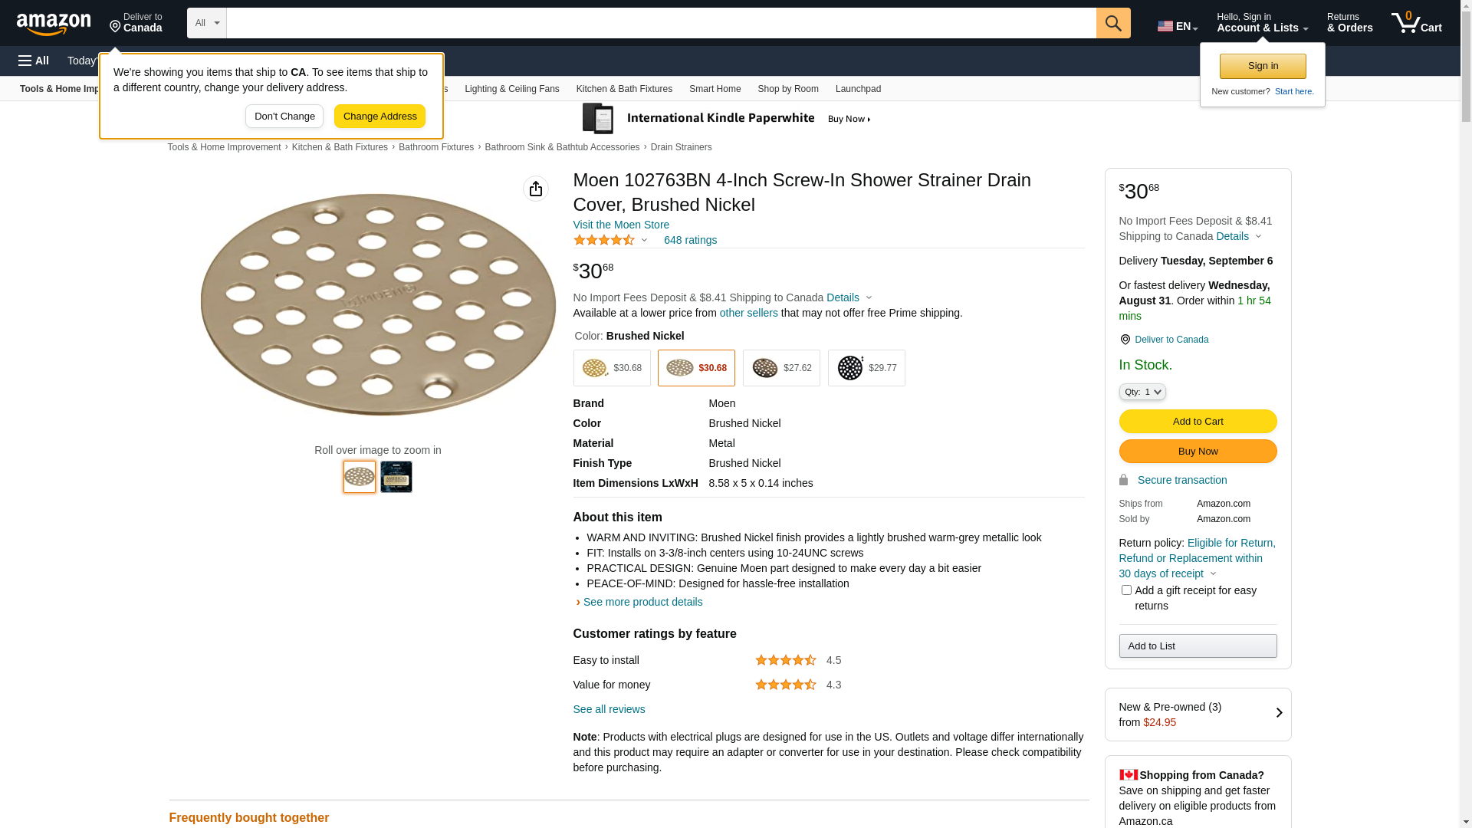
Task: Click the search magnifier button
Action: 1113,23
